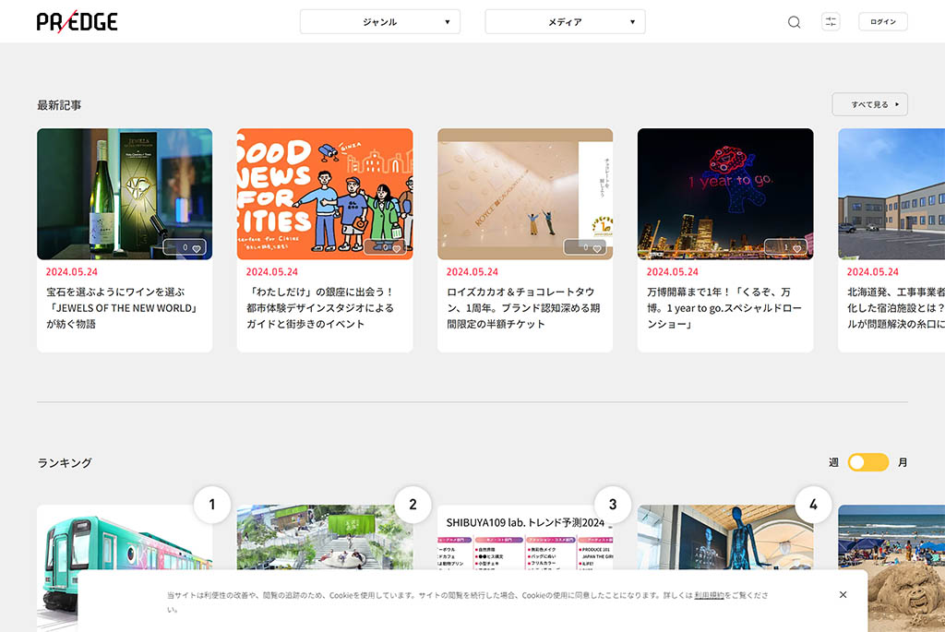Open the search magnifier icon
The height and width of the screenshot is (632, 945).
[794, 22]
